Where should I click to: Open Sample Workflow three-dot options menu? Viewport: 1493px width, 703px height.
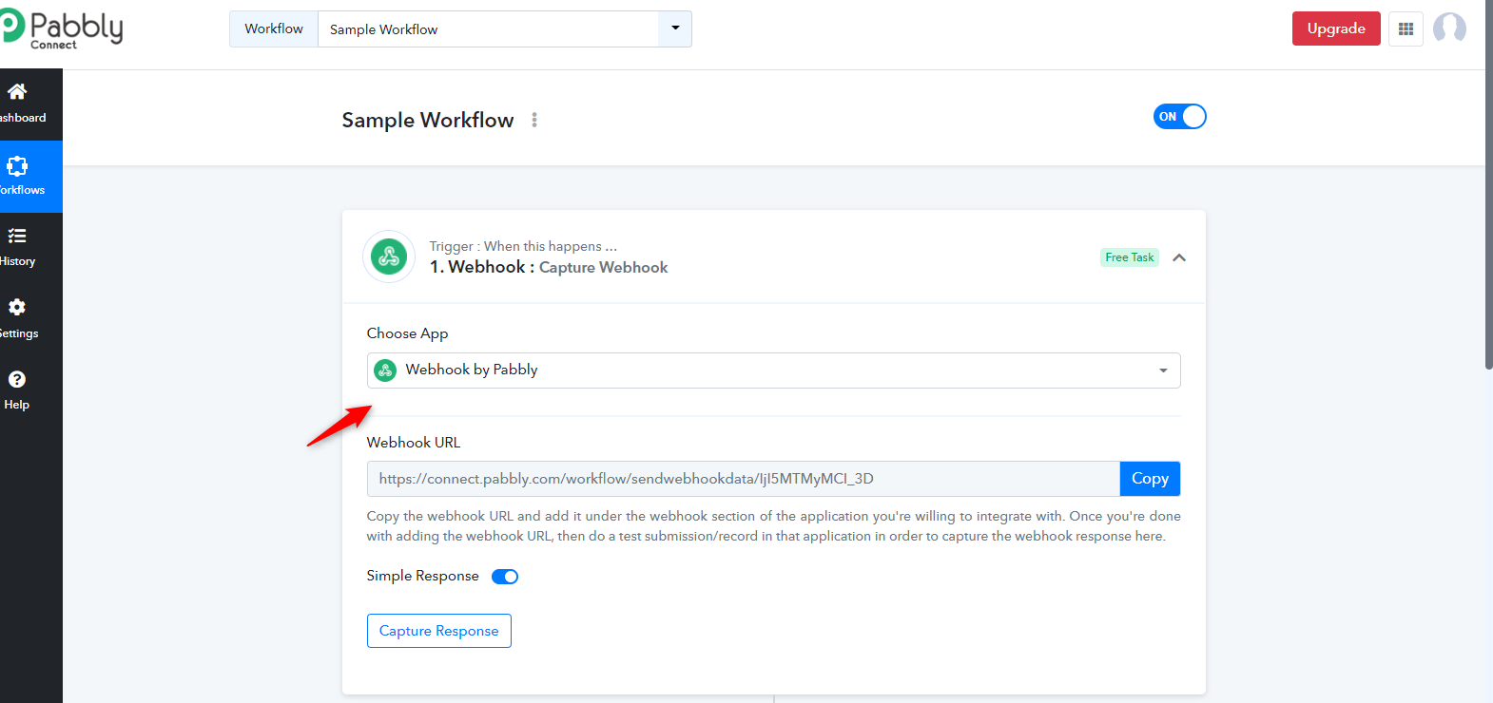point(534,120)
